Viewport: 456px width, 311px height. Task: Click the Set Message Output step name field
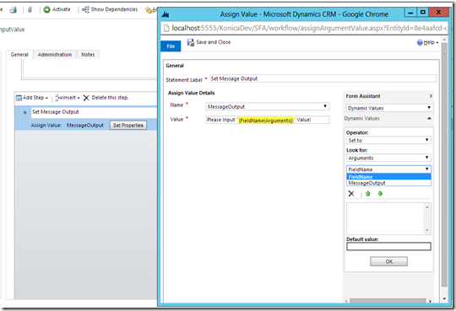point(94,112)
